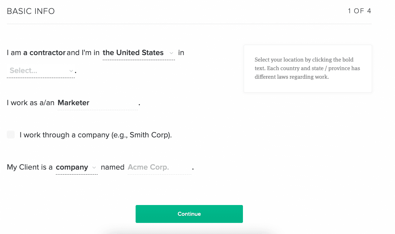395x234 pixels.
Task: Open the country dropdown showing 'the United States'
Action: [x=133, y=53]
